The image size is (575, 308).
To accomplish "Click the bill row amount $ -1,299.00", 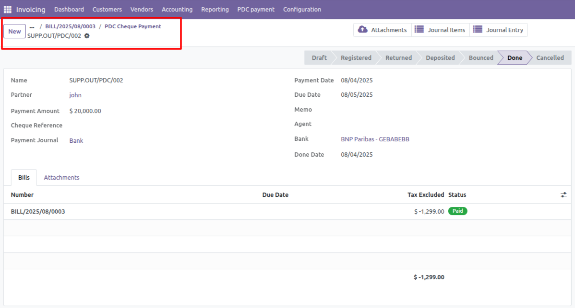I will coord(429,211).
